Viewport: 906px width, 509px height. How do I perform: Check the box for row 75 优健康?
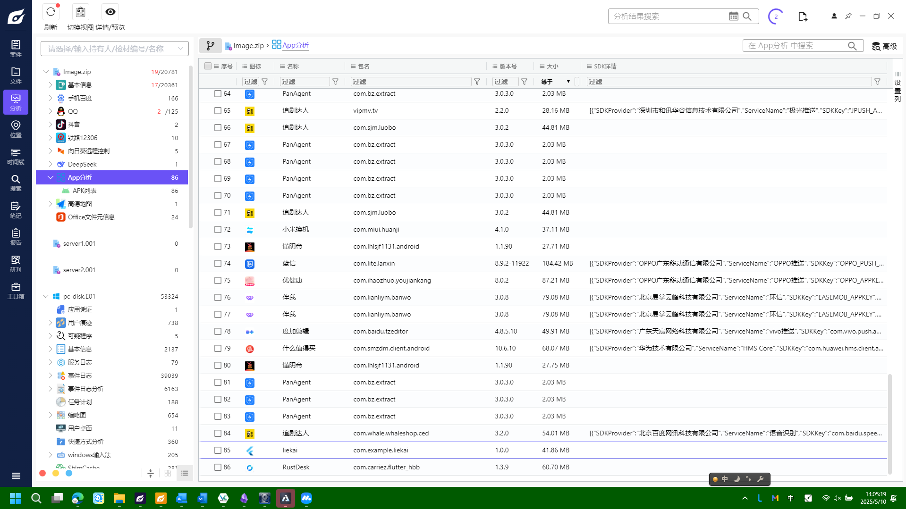(218, 280)
